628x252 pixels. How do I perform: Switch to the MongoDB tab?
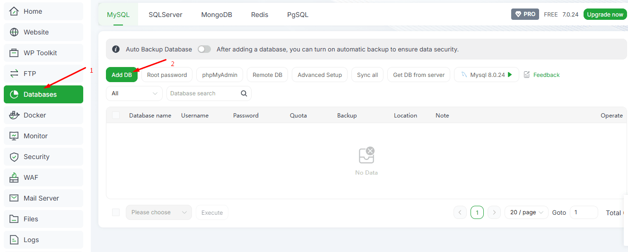tap(217, 15)
